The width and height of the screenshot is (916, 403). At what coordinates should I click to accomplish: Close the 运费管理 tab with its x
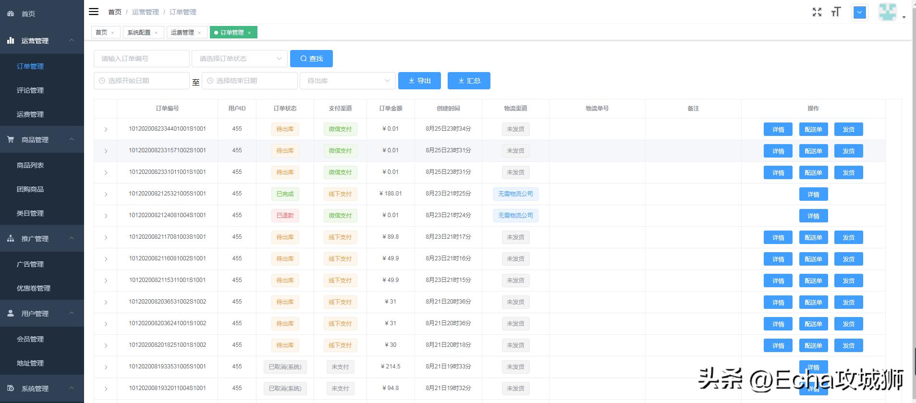[x=199, y=33]
